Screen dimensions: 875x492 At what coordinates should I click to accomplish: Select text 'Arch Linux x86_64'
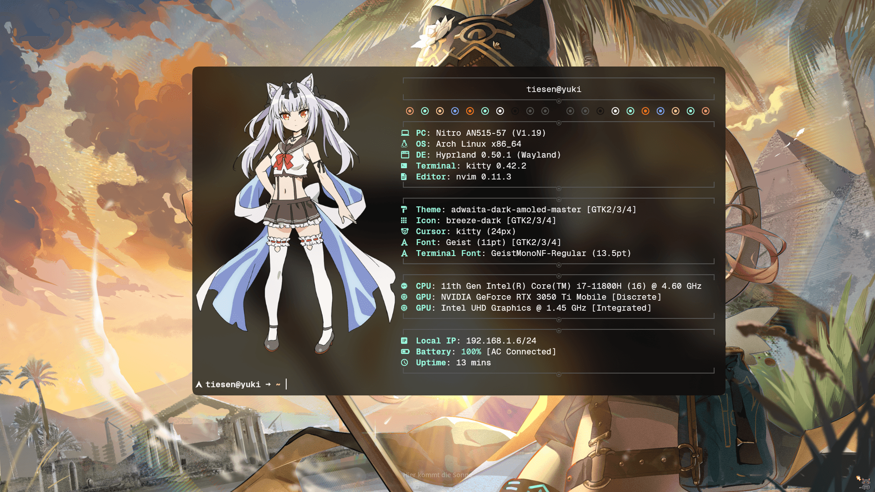pos(479,144)
